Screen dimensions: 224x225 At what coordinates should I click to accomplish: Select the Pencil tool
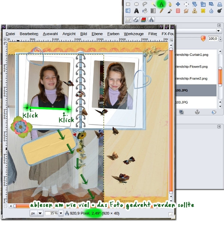[162, 11]
